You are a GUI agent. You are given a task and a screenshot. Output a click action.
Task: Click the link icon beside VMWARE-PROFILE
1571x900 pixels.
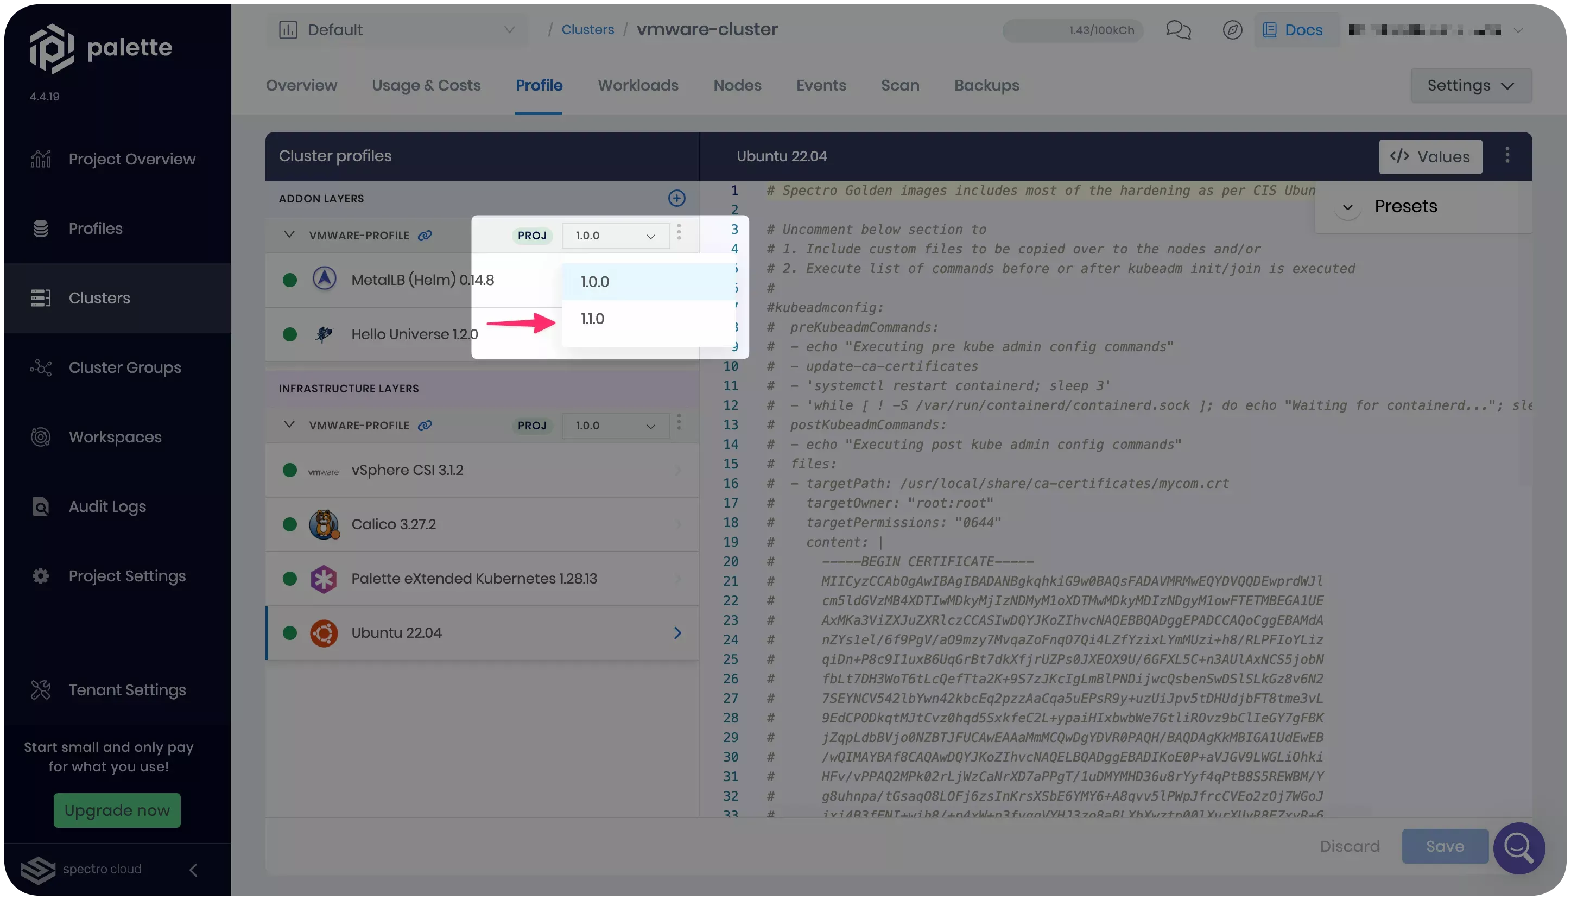click(x=424, y=235)
